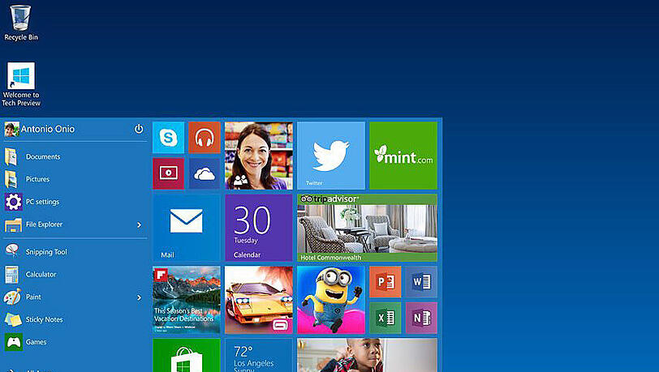Open Games from Start menu

[75, 342]
